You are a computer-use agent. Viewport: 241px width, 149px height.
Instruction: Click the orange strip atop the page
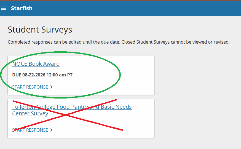(x=120, y=0)
